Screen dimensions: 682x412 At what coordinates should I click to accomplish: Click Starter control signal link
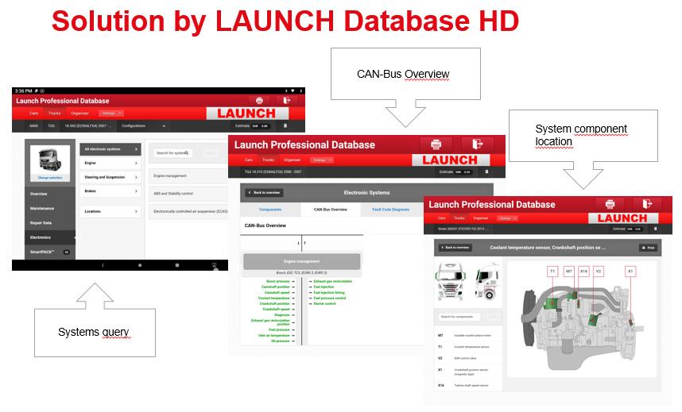[324, 303]
